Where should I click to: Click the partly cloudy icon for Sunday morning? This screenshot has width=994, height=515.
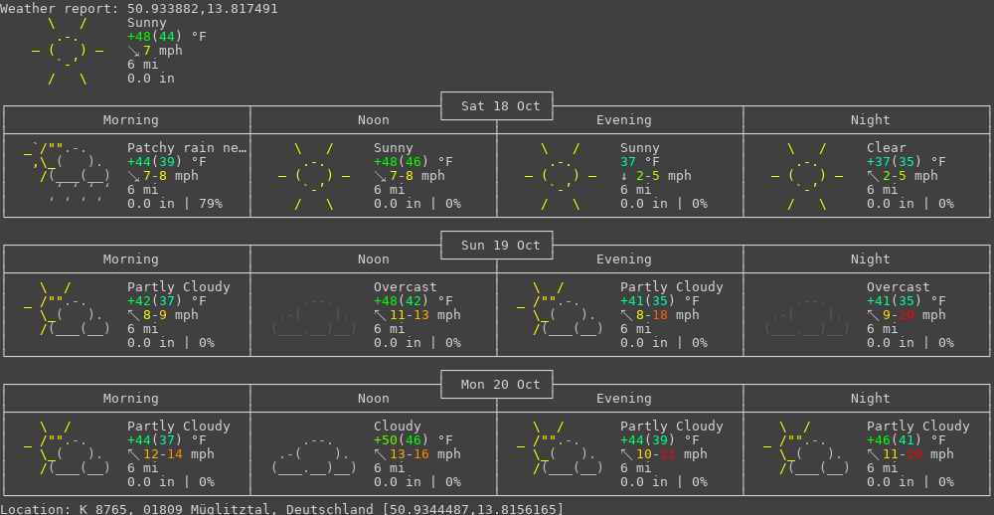pyautogui.click(x=68, y=309)
